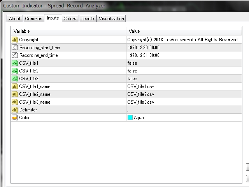Select the Aqua color value text
This screenshot has height=187, width=249.
(139, 118)
